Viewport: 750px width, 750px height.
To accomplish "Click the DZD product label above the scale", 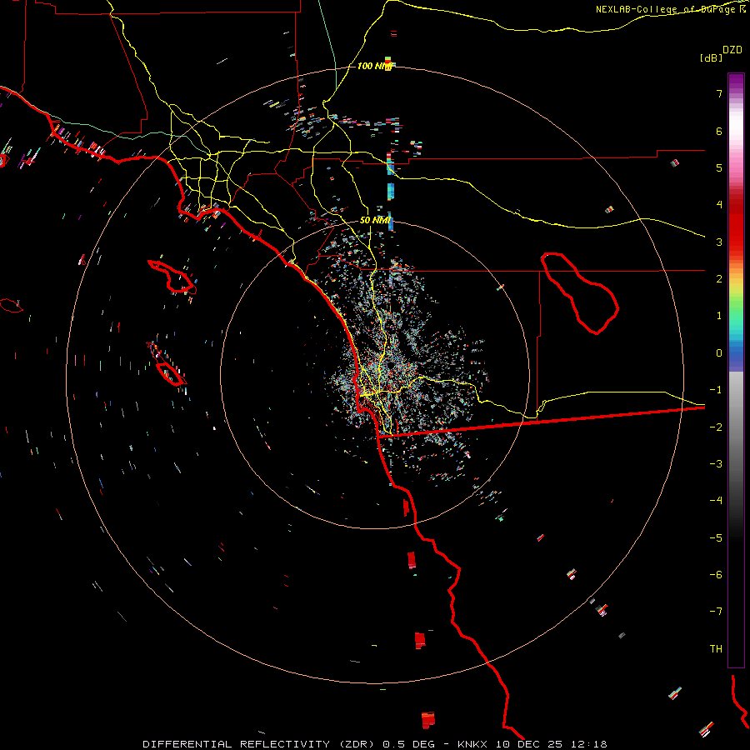I will tap(732, 50).
